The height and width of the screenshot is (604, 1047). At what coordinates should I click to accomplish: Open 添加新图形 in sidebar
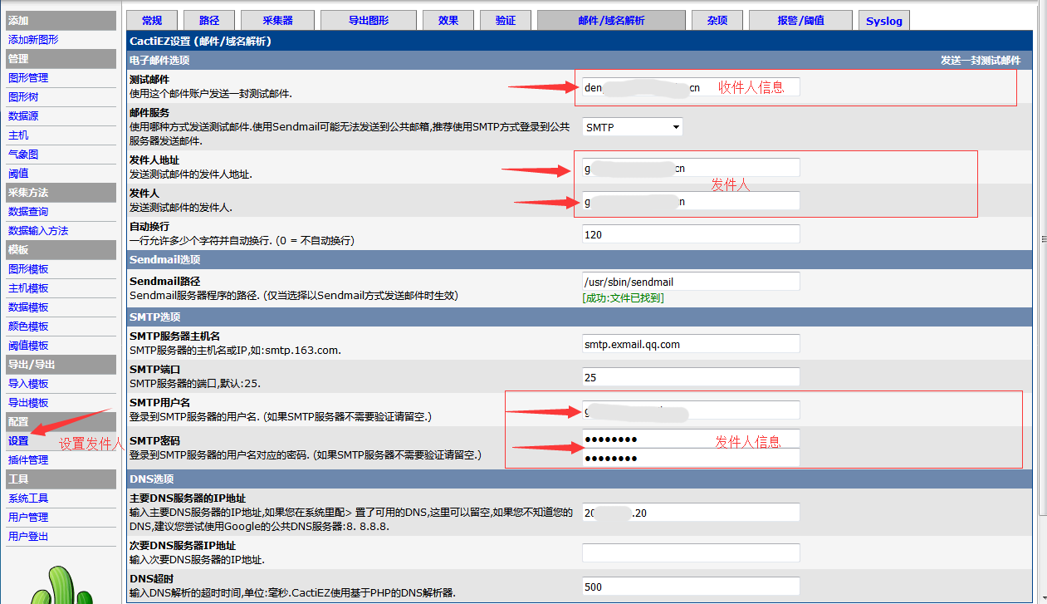click(x=33, y=39)
